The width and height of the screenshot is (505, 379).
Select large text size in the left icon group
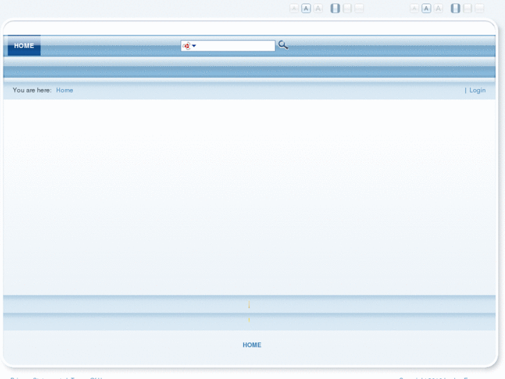pos(318,8)
